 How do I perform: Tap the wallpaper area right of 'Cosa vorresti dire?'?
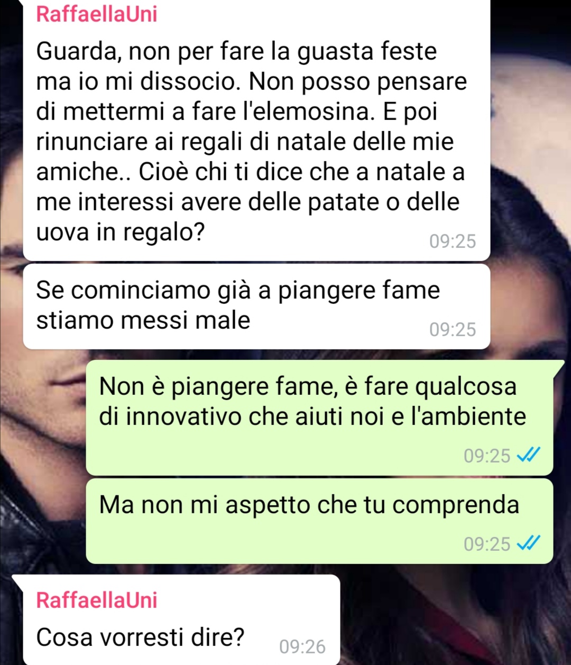tap(455, 618)
